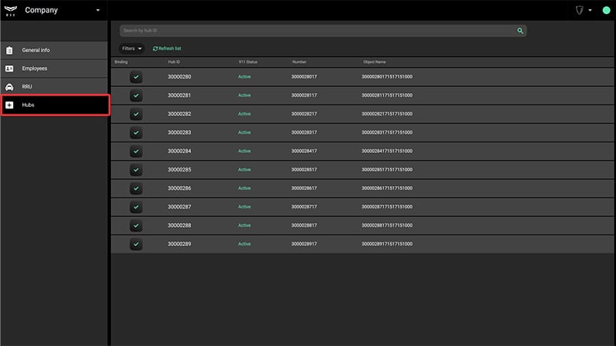
Task: Select hub ID 30000284
Action: pyautogui.click(x=179, y=151)
